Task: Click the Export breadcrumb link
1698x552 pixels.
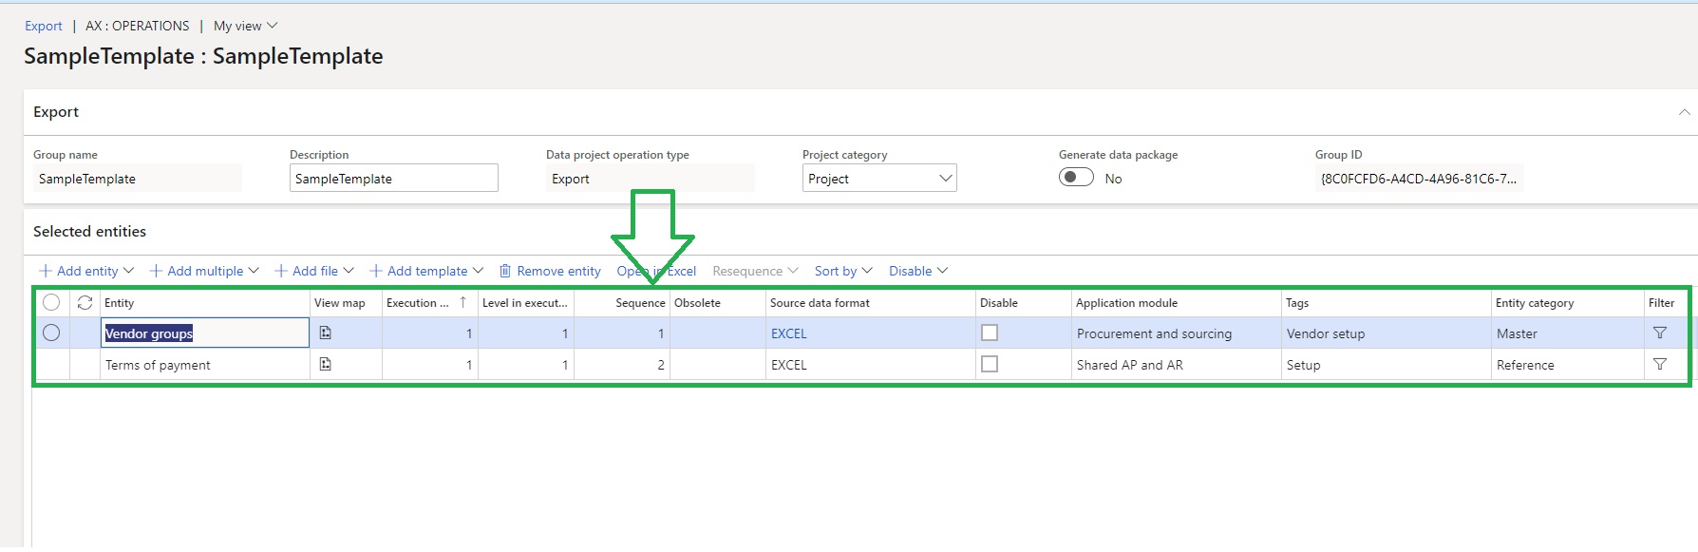Action: 44,26
